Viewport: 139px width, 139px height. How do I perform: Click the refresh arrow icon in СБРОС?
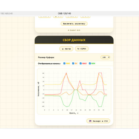[78, 49]
